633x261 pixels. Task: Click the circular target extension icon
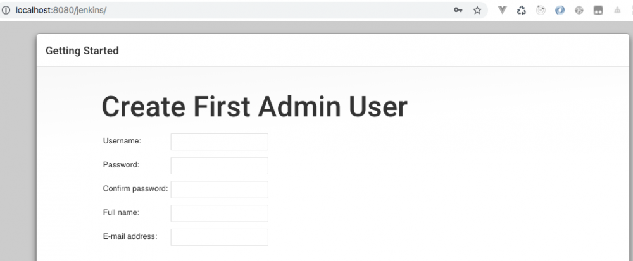click(541, 10)
